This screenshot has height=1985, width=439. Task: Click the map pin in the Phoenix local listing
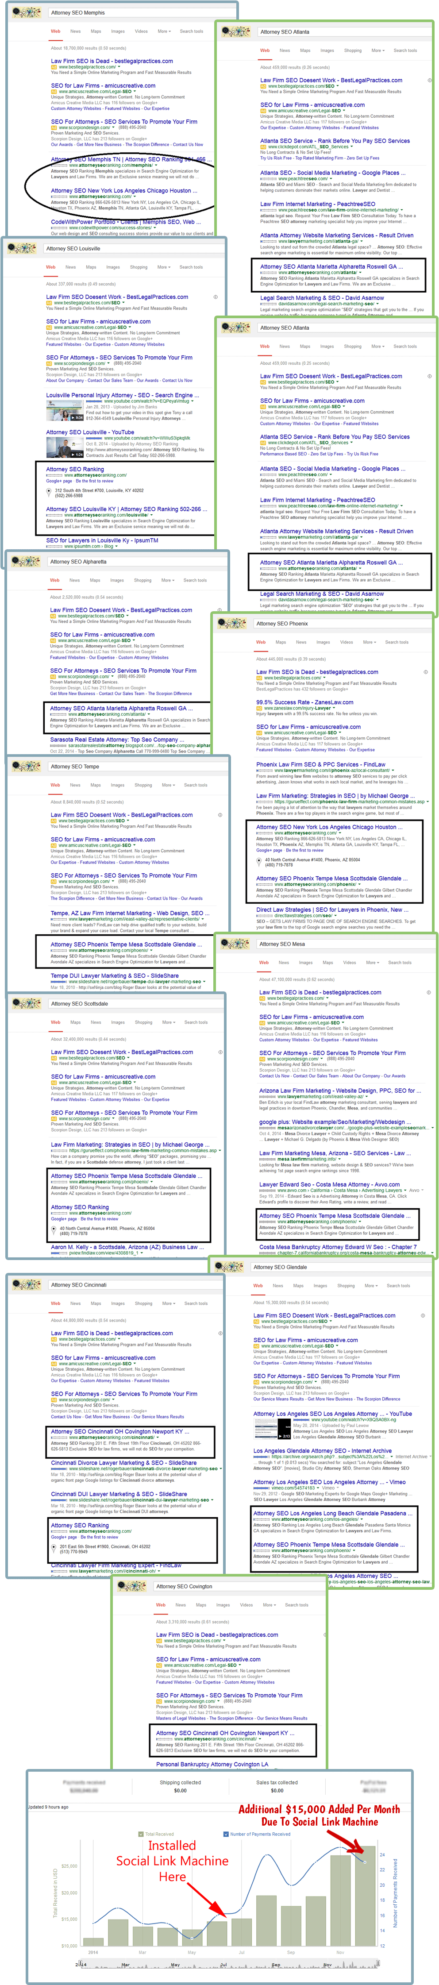(259, 862)
